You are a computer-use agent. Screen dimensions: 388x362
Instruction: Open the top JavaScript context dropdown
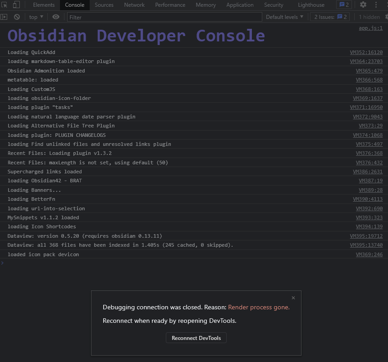pos(36,17)
